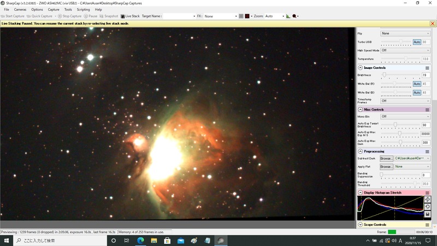The height and width of the screenshot is (246, 437).
Task: Open the Scripting menu
Action: 84,9
